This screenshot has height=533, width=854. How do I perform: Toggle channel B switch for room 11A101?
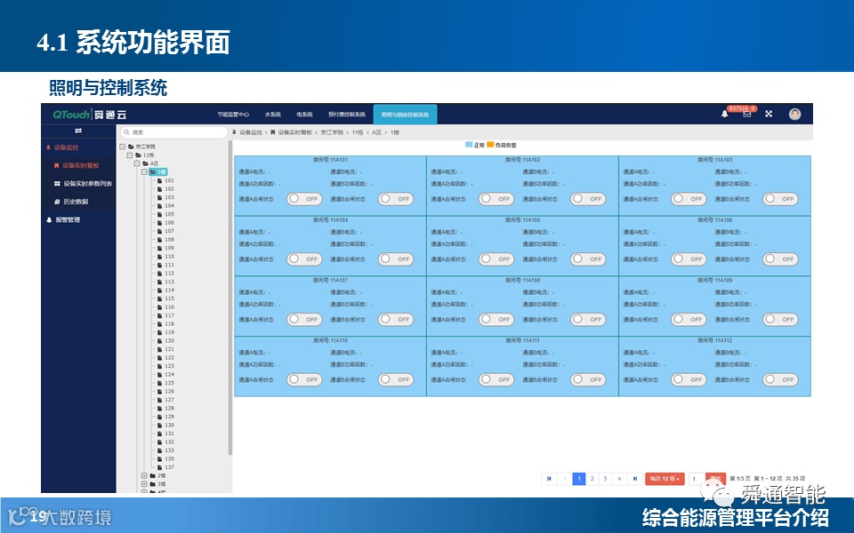tap(396, 199)
